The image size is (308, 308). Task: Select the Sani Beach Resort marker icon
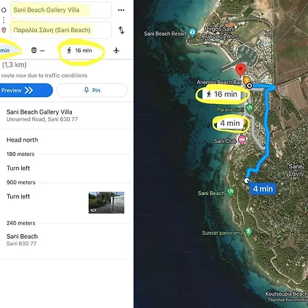(192, 33)
